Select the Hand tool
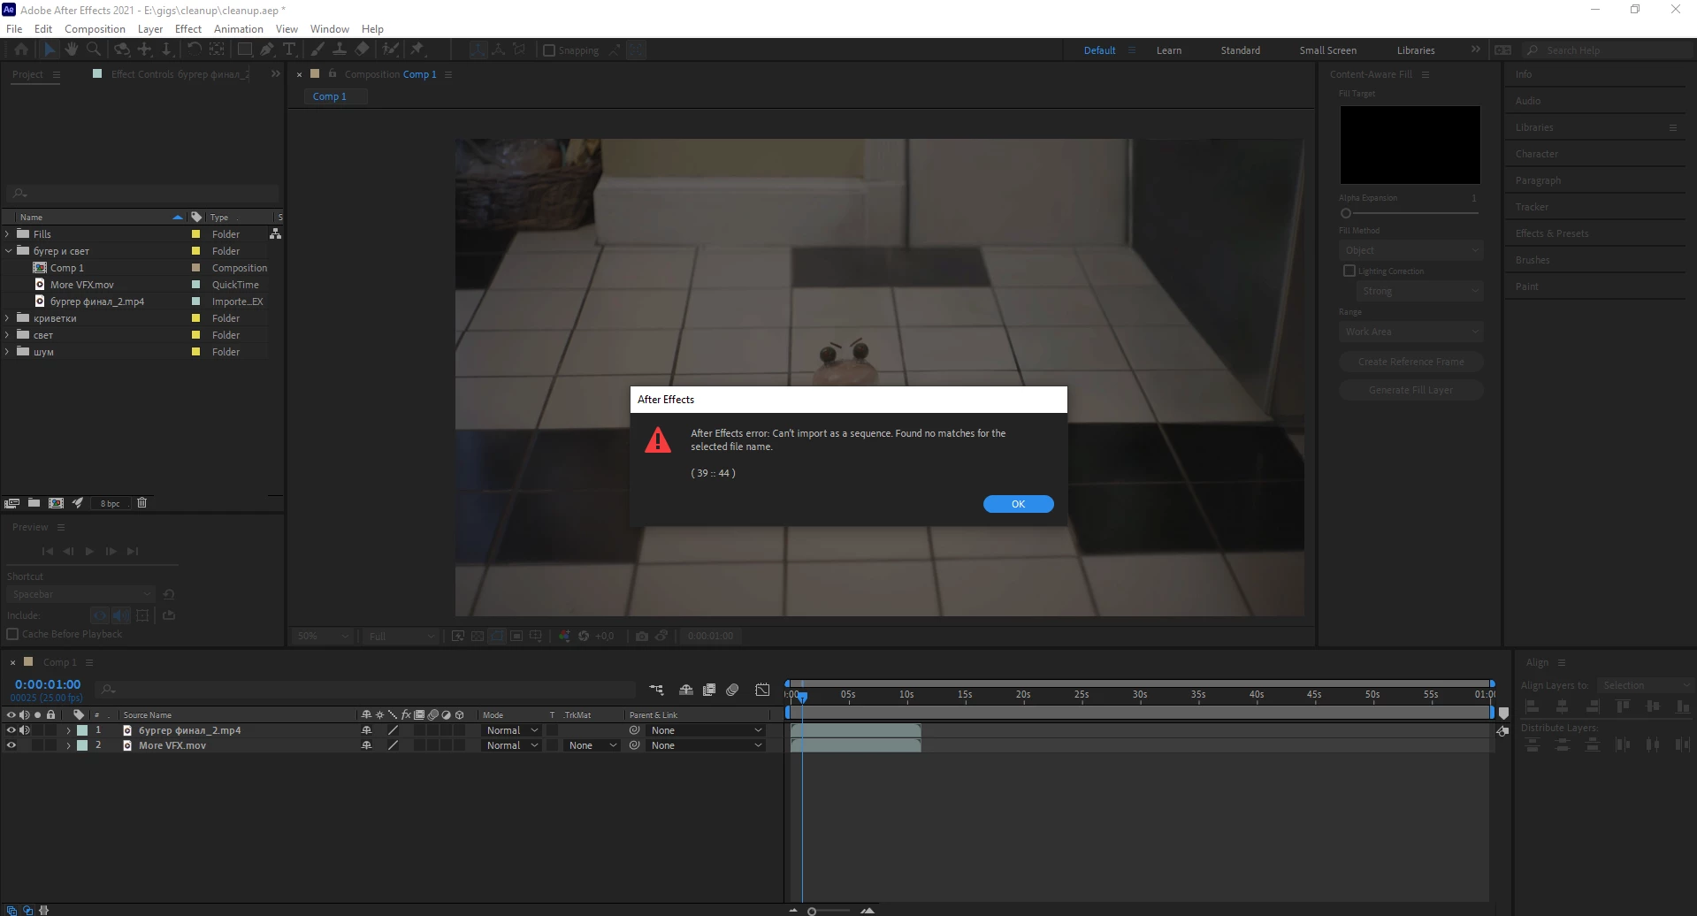Image resolution: width=1697 pixels, height=916 pixels. click(71, 50)
